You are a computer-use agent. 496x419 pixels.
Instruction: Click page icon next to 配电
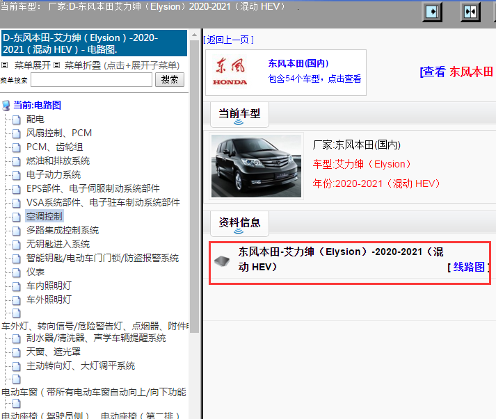pyautogui.click(x=17, y=120)
